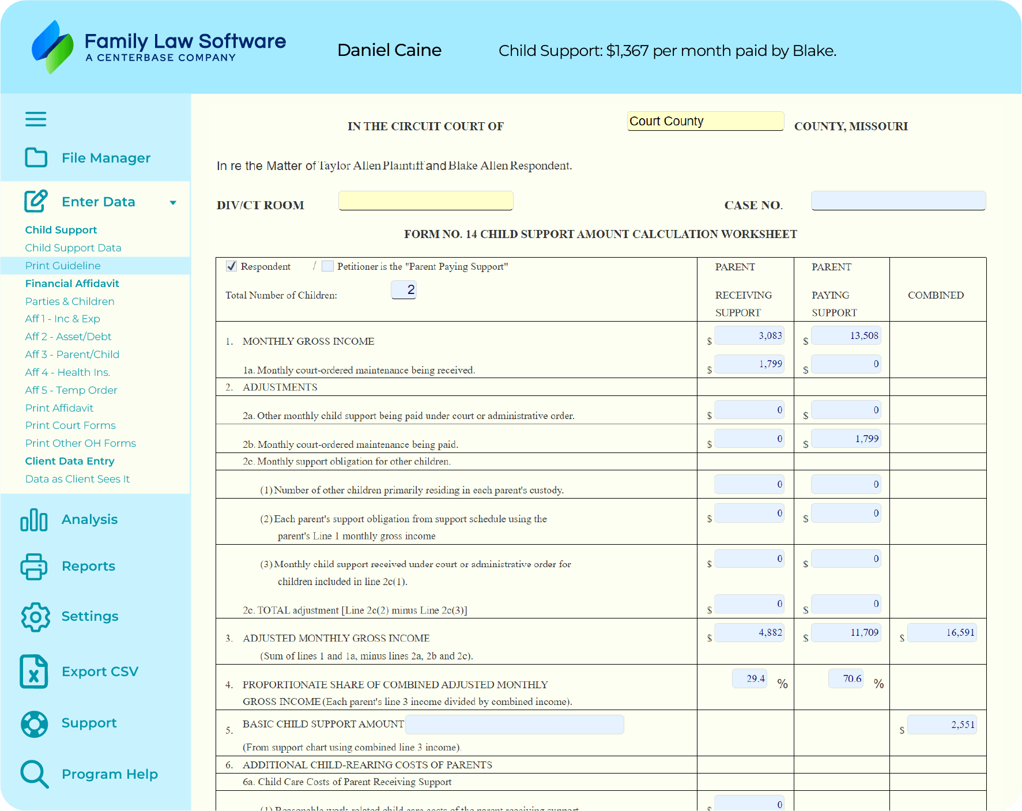Click the Export CSV file icon
This screenshot has height=811, width=1022.
coord(33,672)
